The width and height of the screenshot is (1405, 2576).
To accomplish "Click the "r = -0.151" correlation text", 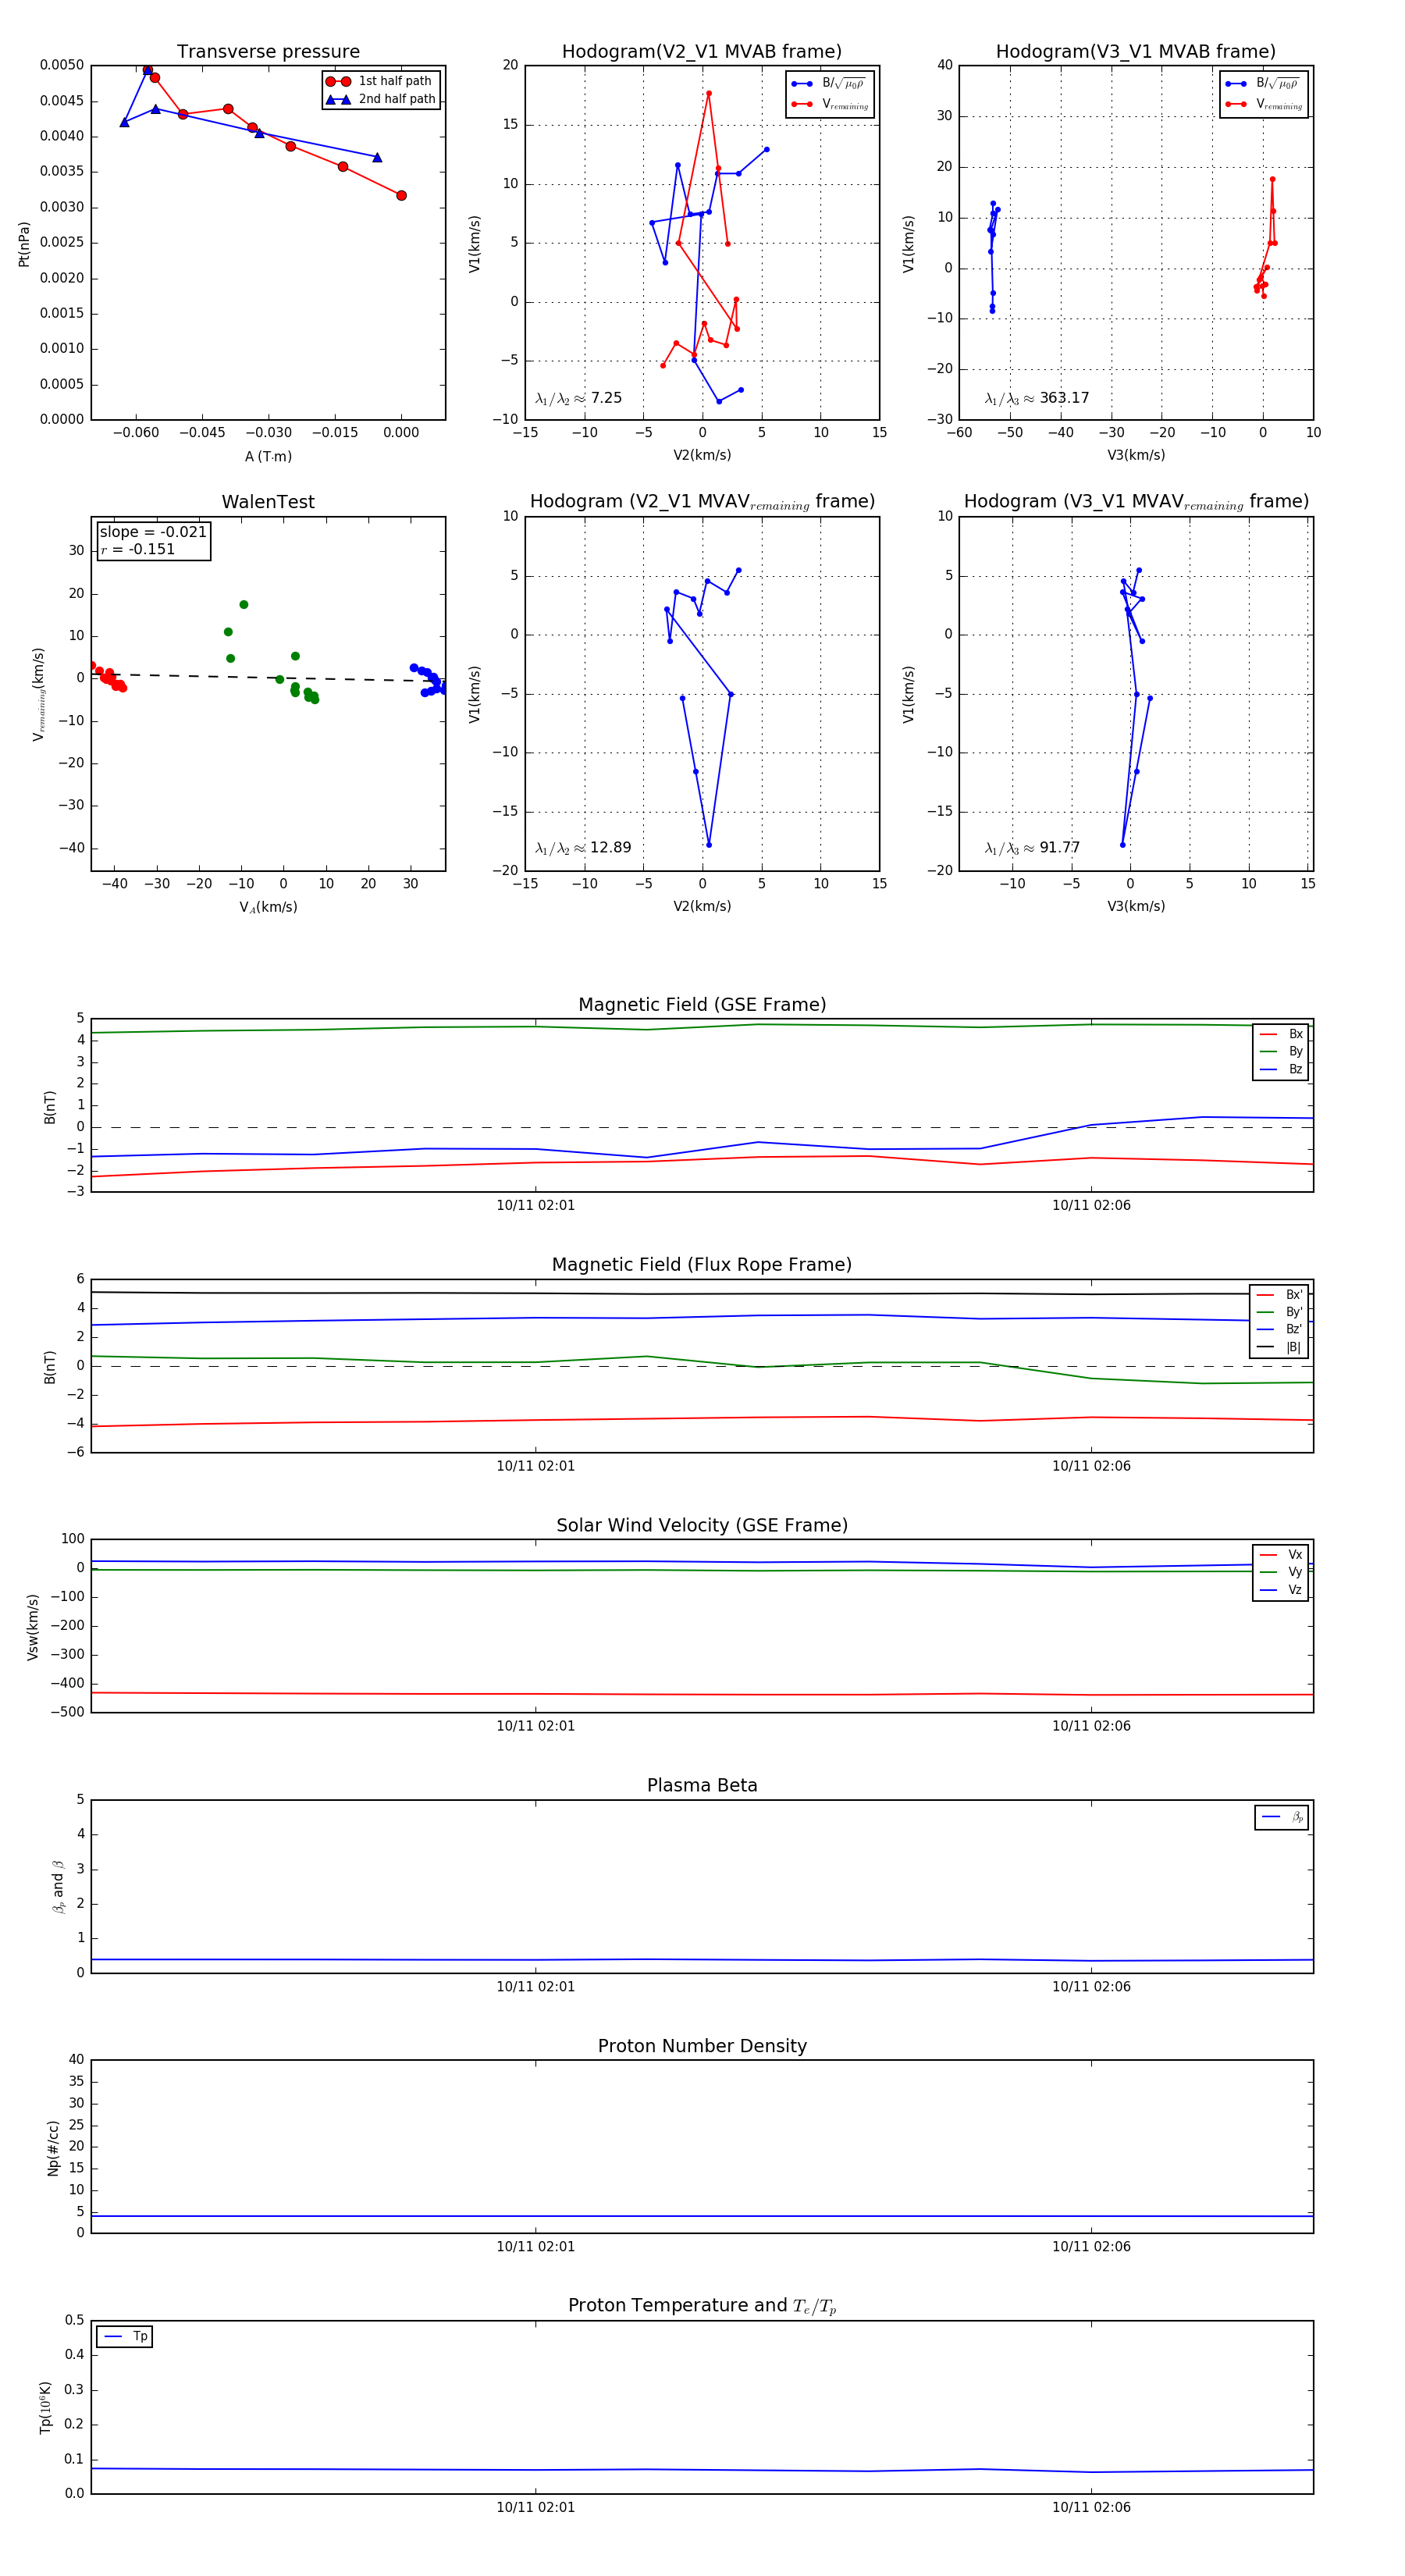I will pyautogui.click(x=138, y=549).
